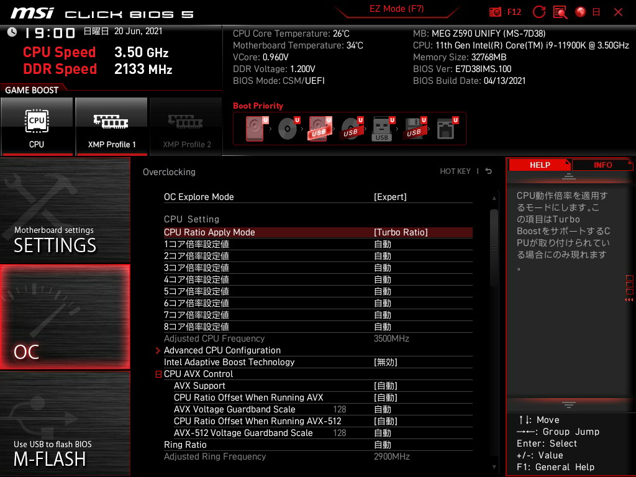Viewport: 636px width, 477px height.
Task: Switch to the INFO tab
Action: [x=602, y=165]
